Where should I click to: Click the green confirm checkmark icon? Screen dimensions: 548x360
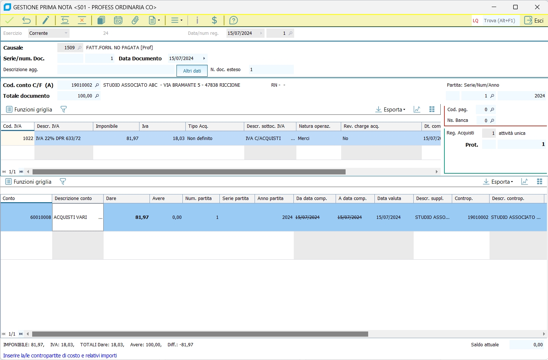click(x=9, y=20)
